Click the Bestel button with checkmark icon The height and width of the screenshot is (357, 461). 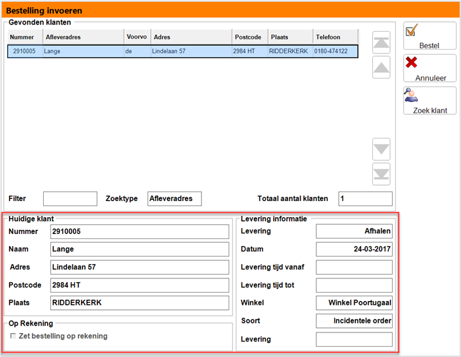click(429, 36)
